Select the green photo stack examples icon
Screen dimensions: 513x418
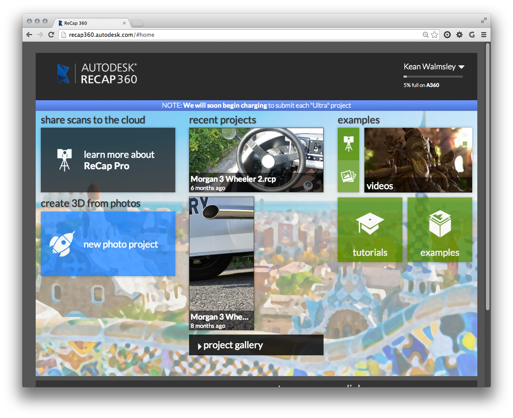[348, 176]
